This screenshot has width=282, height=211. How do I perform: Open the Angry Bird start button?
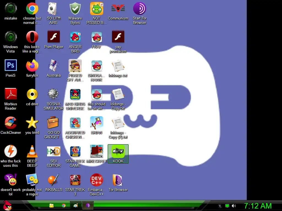[7, 206]
